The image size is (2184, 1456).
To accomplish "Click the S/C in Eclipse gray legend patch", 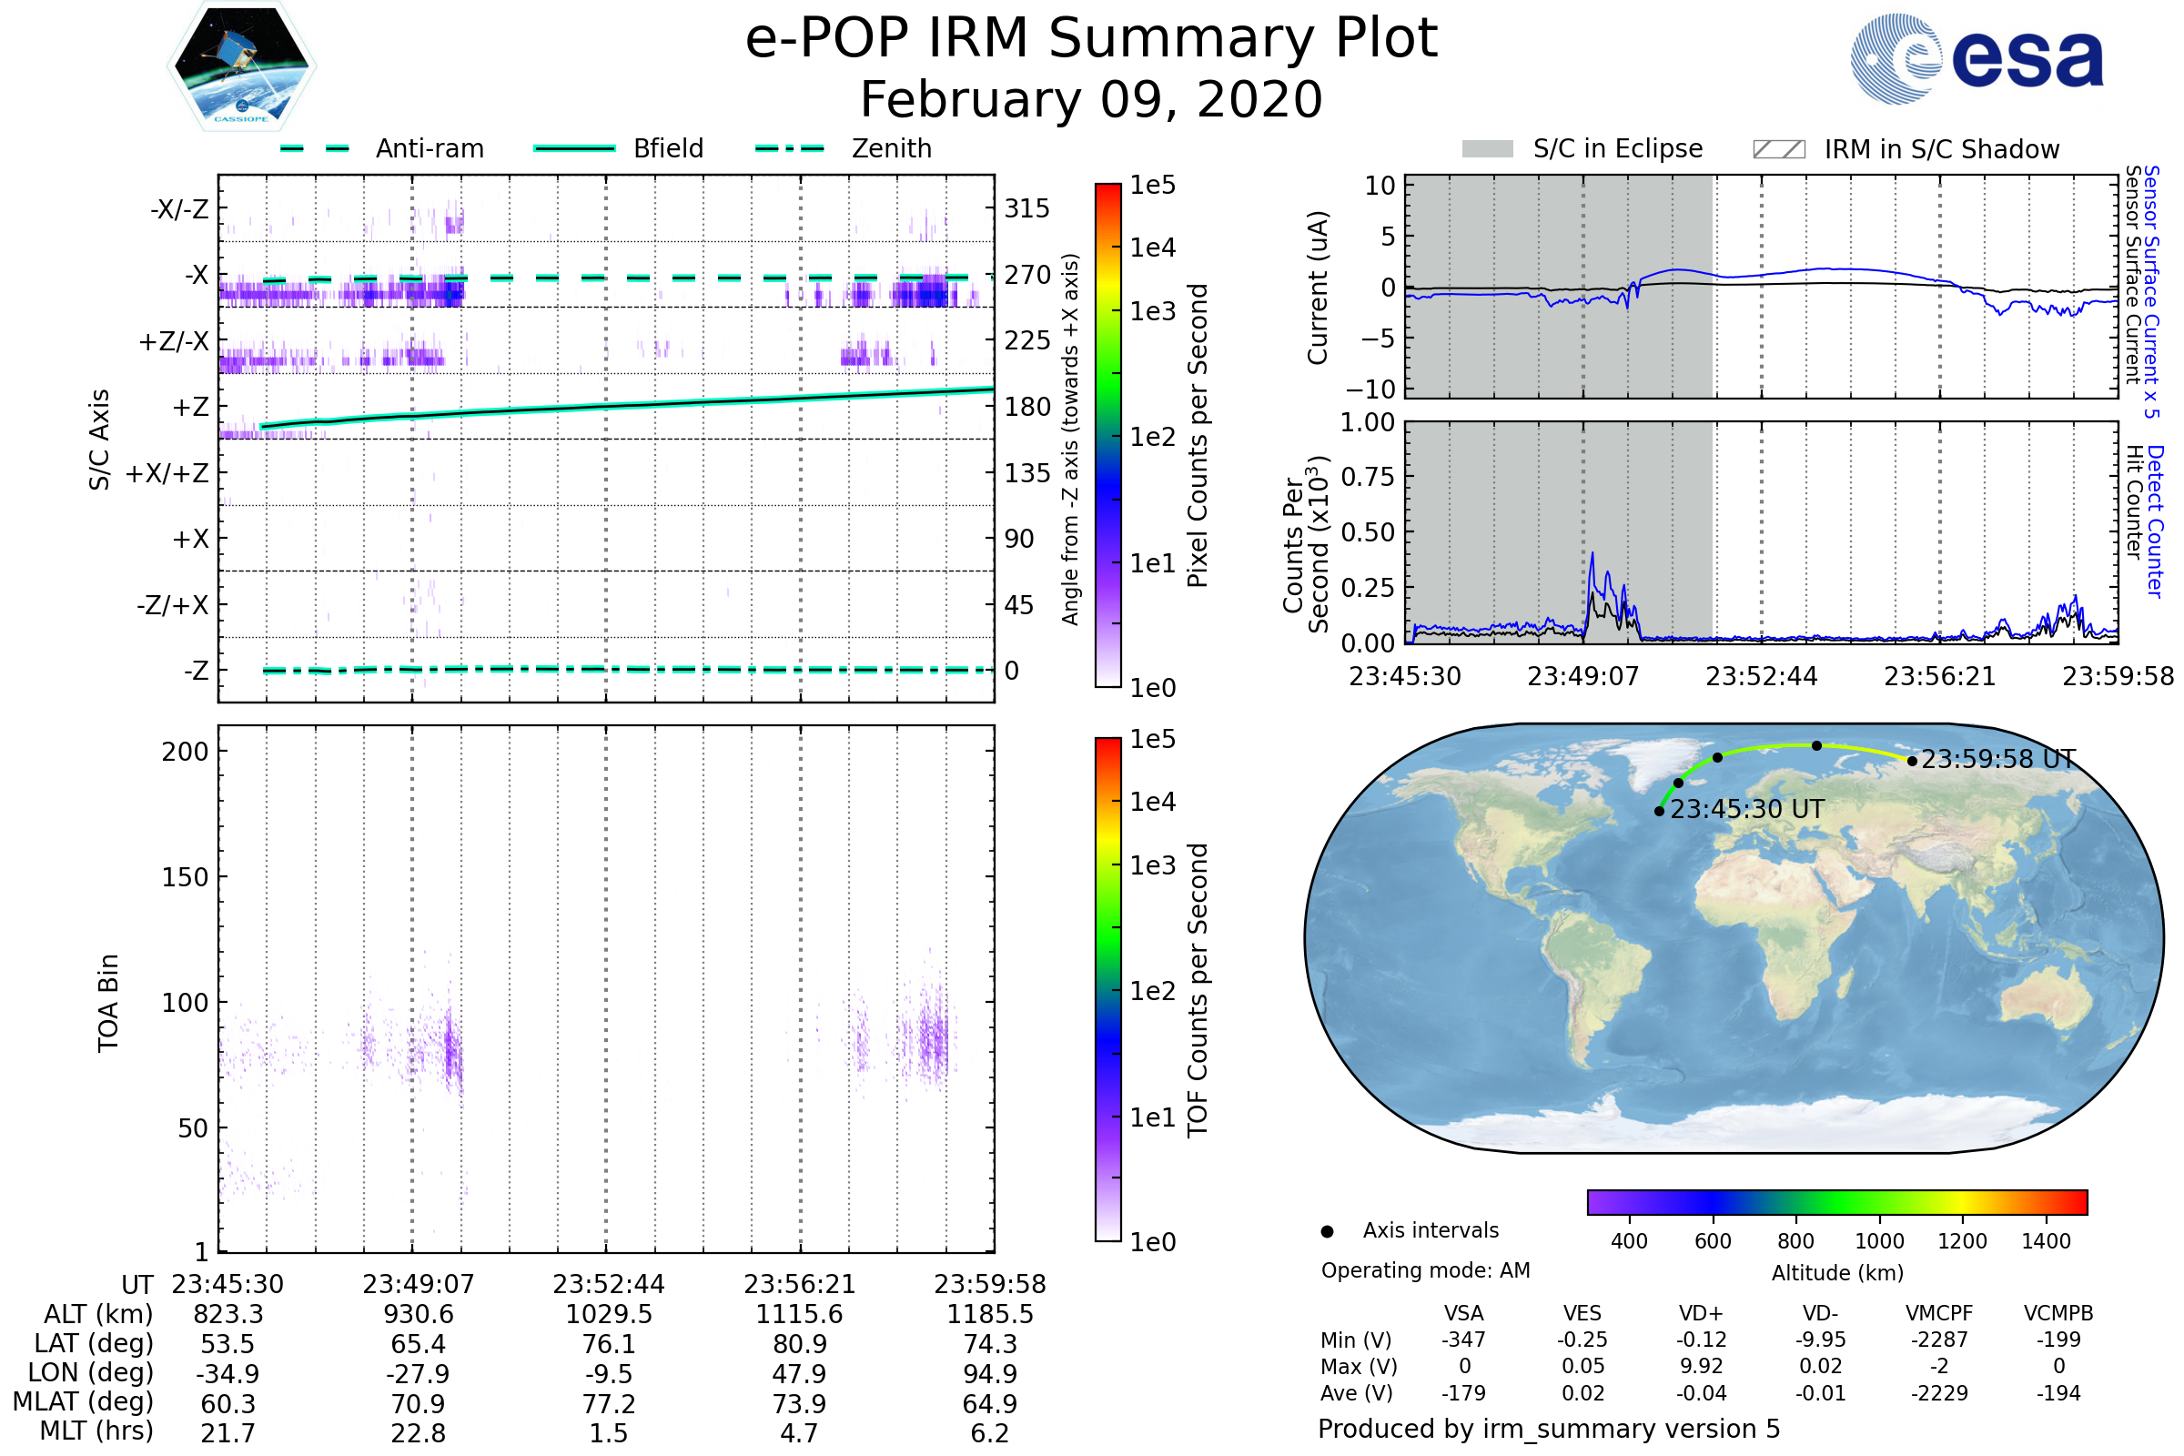I will pos(1487,149).
